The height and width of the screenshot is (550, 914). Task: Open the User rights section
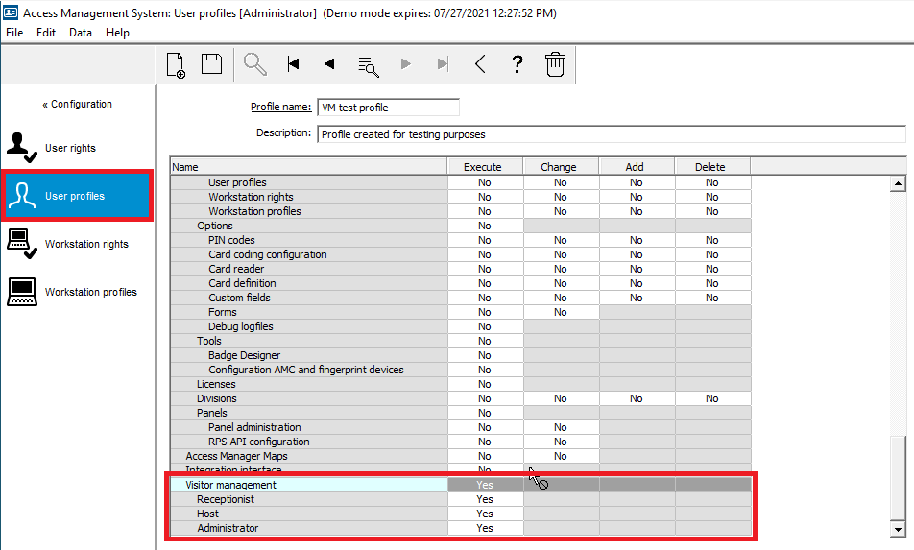[x=70, y=148]
